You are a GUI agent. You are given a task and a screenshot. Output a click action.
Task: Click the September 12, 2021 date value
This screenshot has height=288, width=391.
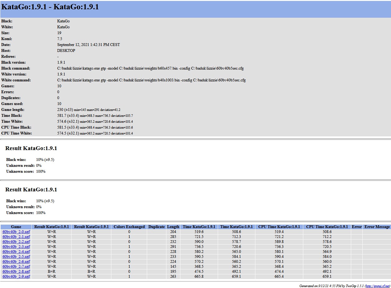[88, 45]
